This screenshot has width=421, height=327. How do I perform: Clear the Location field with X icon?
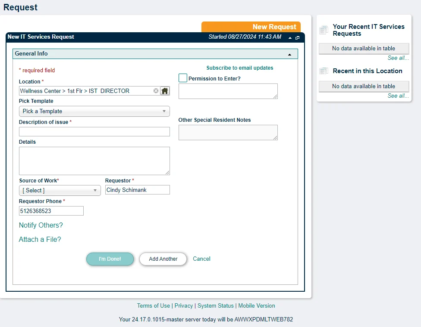click(156, 91)
